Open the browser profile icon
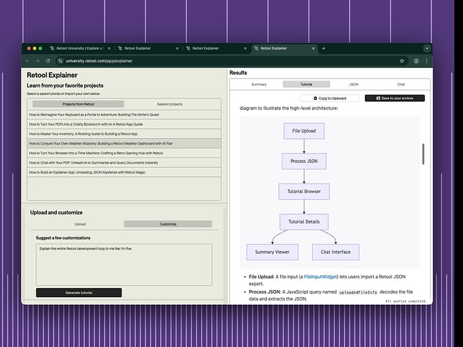The height and width of the screenshot is (347, 463). 416,61
